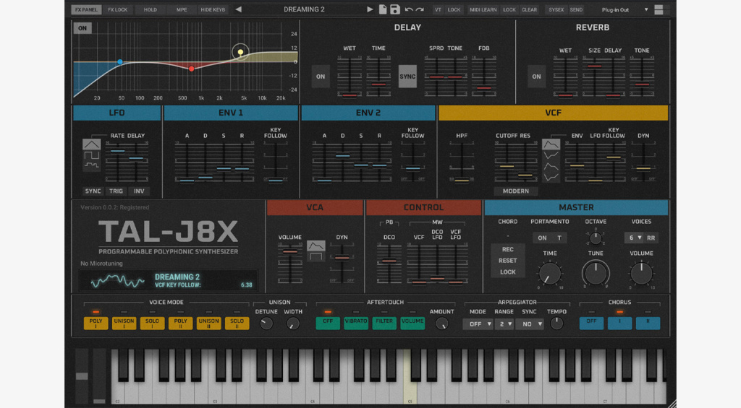The image size is (741, 408).
Task: Click the VCF CUTOFF slider
Action: pos(507,162)
